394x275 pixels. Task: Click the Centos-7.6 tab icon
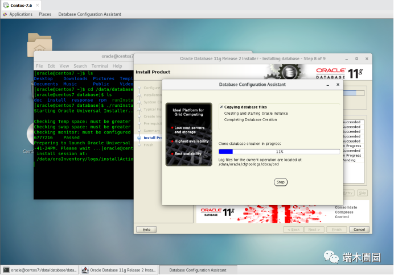[x=6, y=5]
